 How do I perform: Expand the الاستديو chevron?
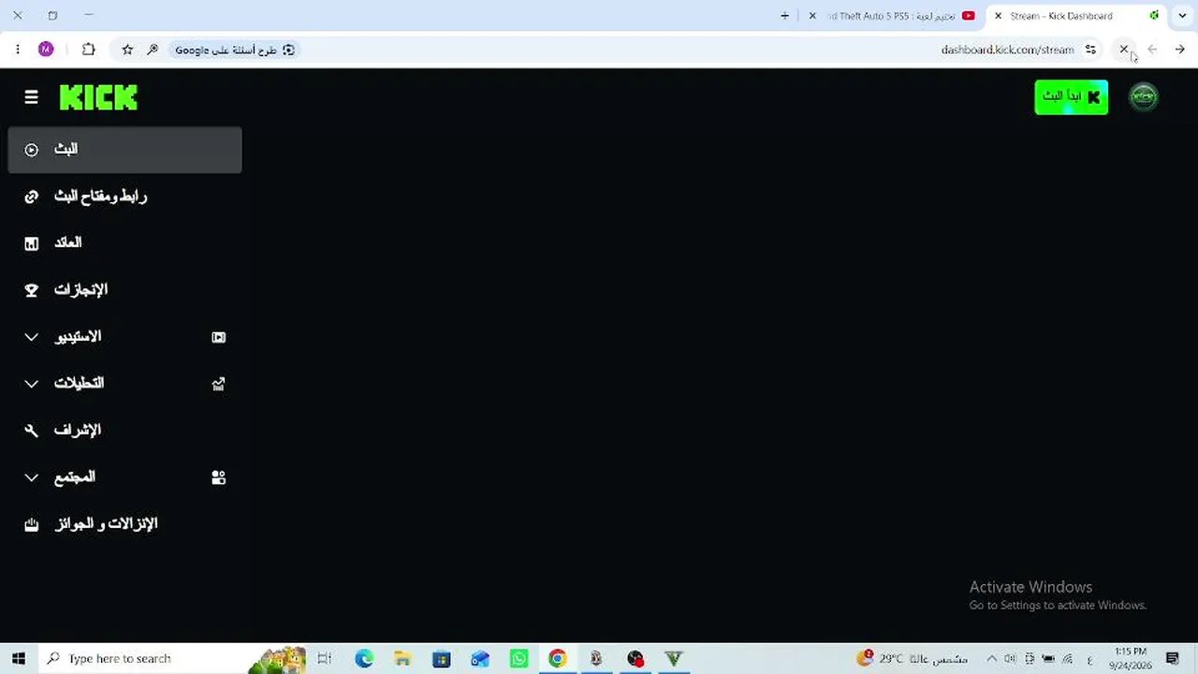(31, 337)
